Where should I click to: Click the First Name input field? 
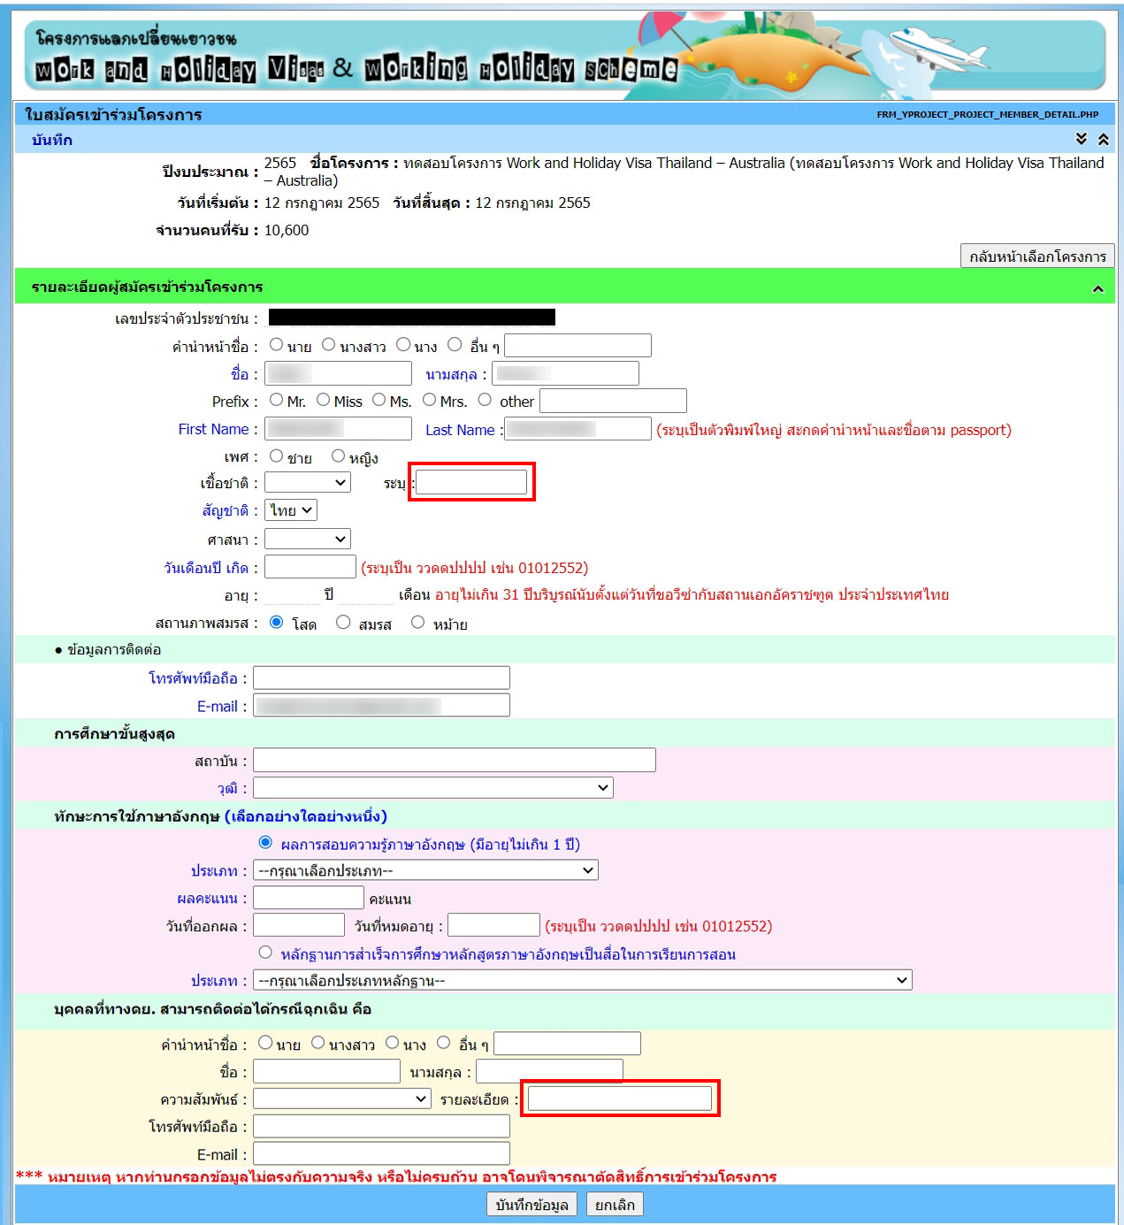point(338,429)
